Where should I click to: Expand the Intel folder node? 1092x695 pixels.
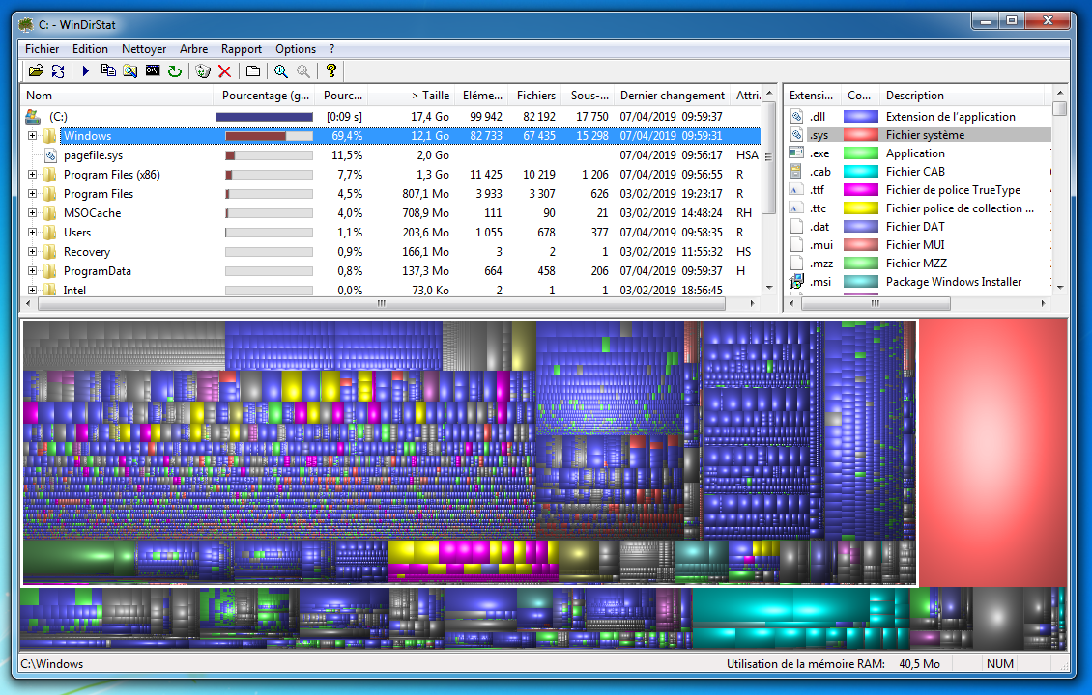click(x=32, y=291)
